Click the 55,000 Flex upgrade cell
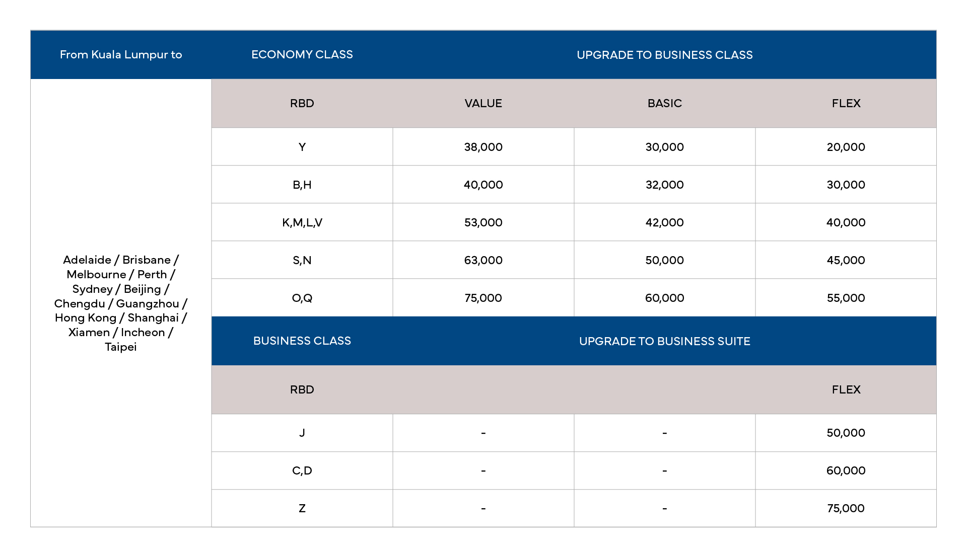The height and width of the screenshot is (555, 967). pyautogui.click(x=846, y=298)
